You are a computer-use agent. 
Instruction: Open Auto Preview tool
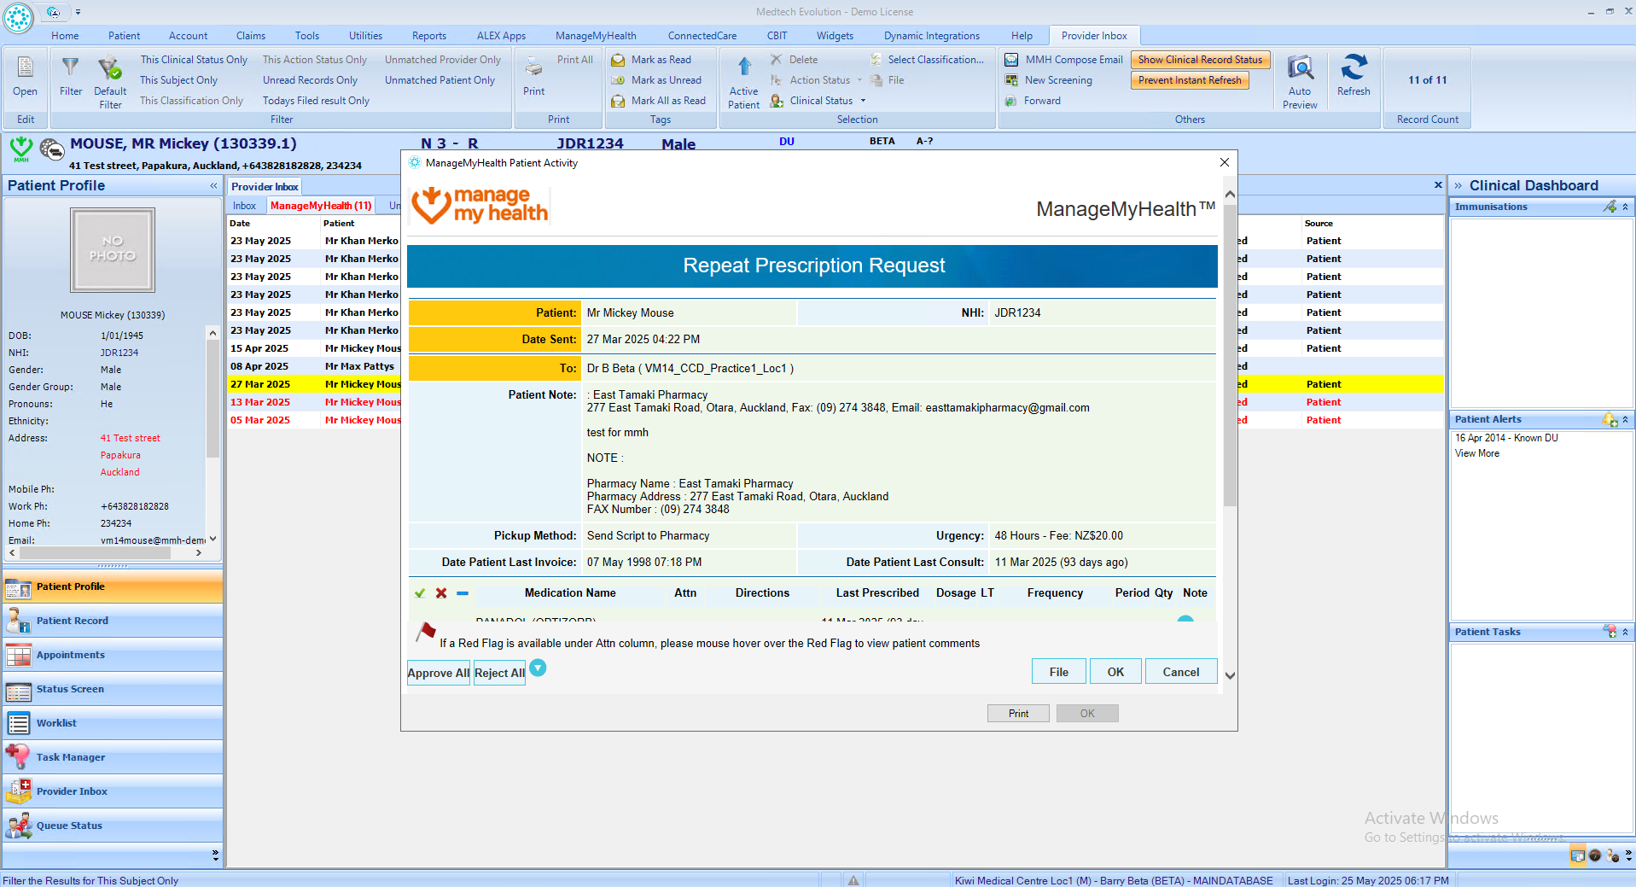[x=1299, y=70]
